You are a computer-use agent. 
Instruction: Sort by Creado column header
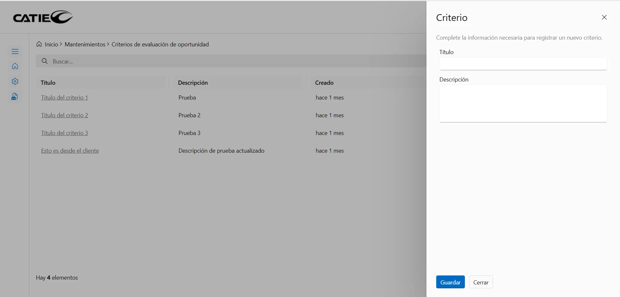[324, 83]
